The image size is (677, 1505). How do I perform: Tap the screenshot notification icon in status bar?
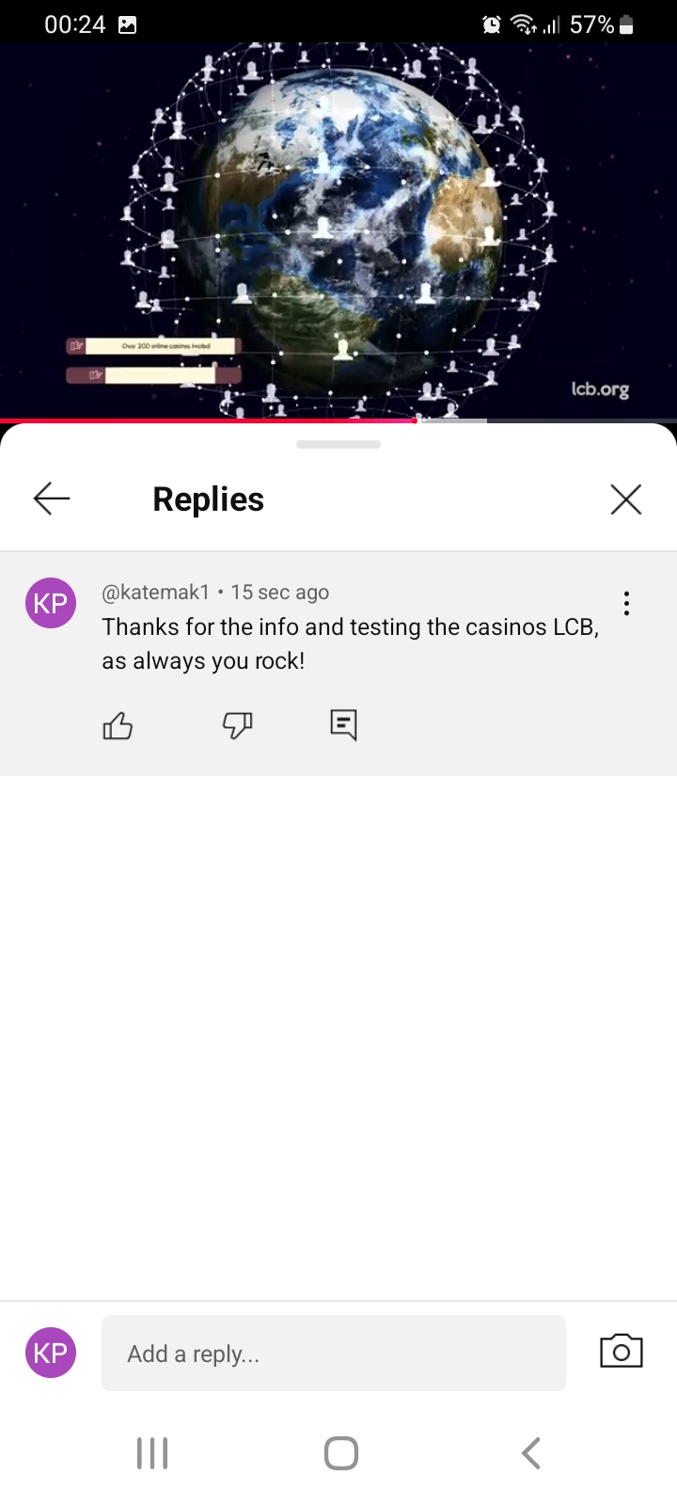pyautogui.click(x=127, y=25)
